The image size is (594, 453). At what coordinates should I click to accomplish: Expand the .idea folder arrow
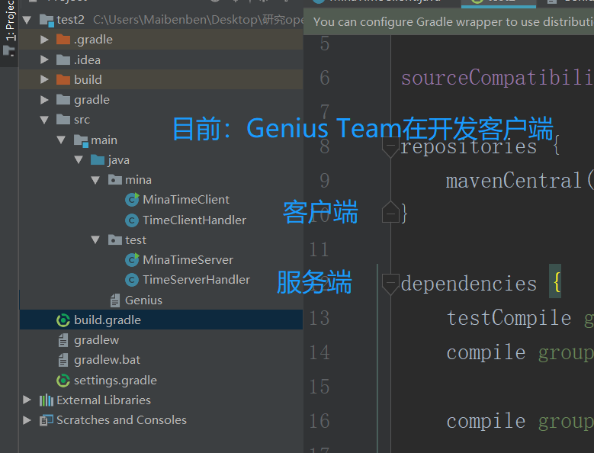click(44, 59)
